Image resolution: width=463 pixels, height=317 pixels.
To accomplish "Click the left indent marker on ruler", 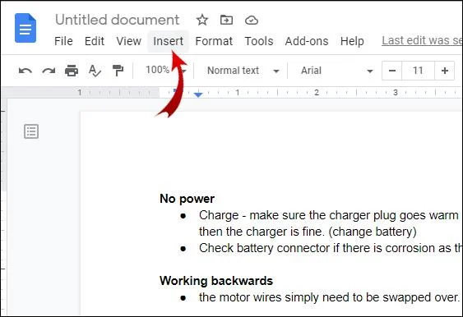I will click(x=198, y=94).
